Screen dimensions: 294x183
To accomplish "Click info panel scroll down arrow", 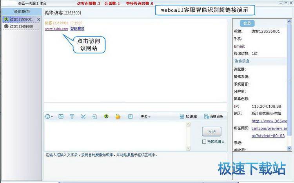I will pos(289,148).
